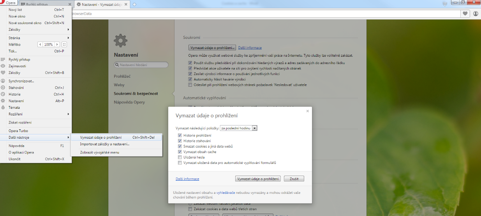Viewport: 481px width, 216px height.
Task: Choose Synchronizovat... from the menu
Action: click(x=36, y=81)
